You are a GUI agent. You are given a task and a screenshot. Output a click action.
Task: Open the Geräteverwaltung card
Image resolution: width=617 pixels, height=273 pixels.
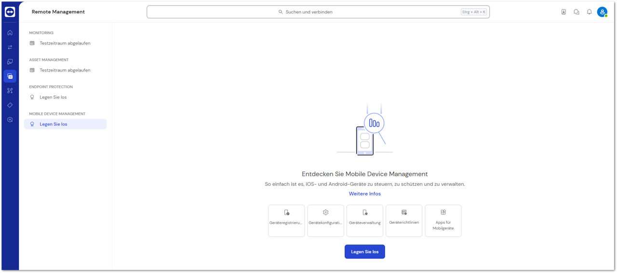click(x=365, y=221)
